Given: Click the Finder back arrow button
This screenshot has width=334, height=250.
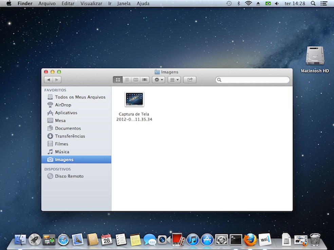Looking at the screenshot, I should 49,80.
